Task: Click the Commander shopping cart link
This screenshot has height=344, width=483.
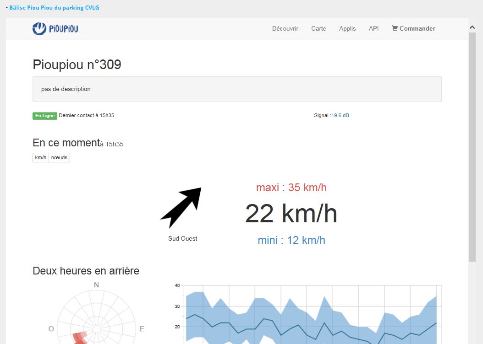Action: [x=413, y=28]
